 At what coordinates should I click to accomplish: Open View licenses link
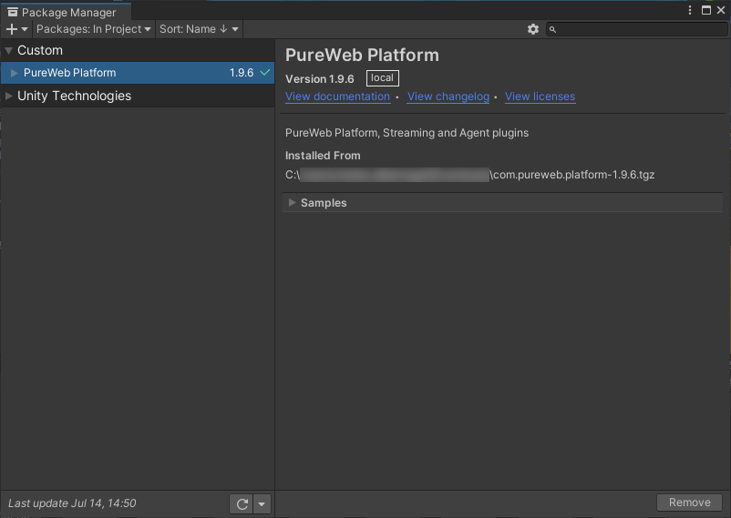[x=540, y=96]
